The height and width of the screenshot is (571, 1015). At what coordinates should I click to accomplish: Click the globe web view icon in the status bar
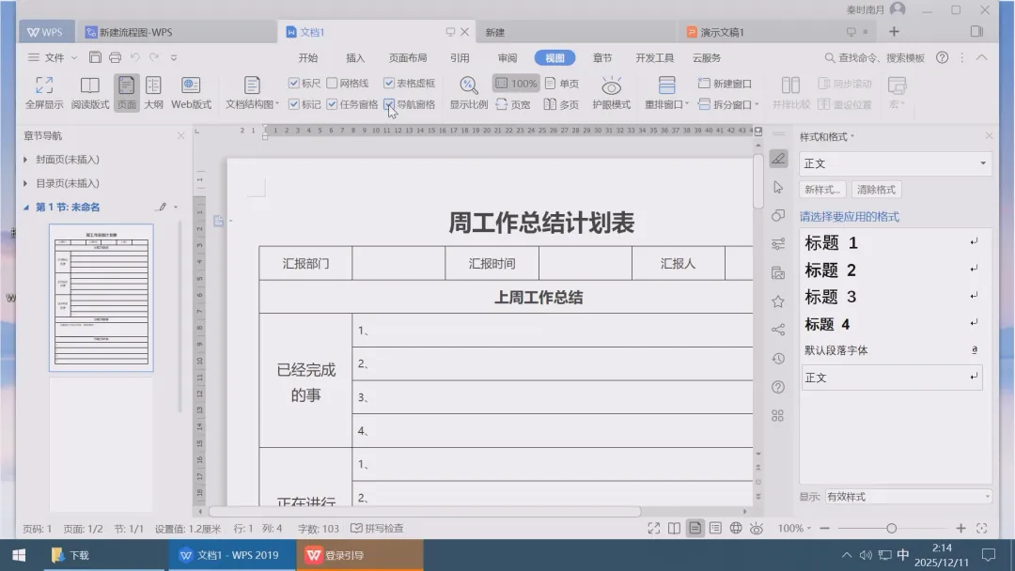pyautogui.click(x=736, y=529)
